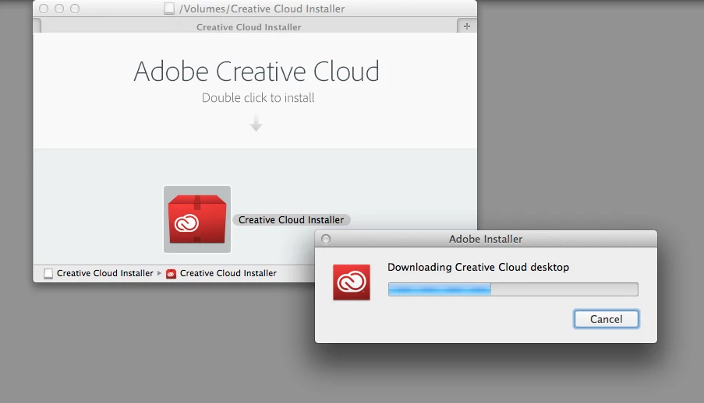Click the Adobe Installer dialog title
The height and width of the screenshot is (403, 704).
tap(486, 239)
